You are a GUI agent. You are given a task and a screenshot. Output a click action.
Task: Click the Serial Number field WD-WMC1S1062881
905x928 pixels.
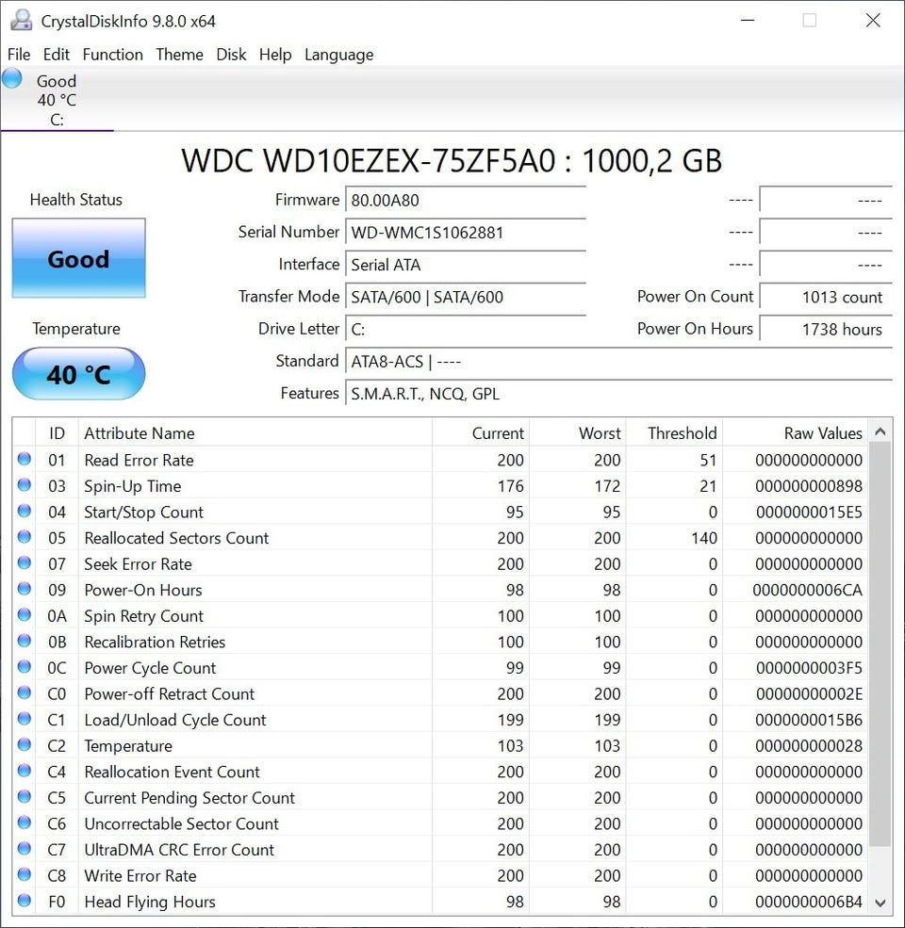coord(466,232)
